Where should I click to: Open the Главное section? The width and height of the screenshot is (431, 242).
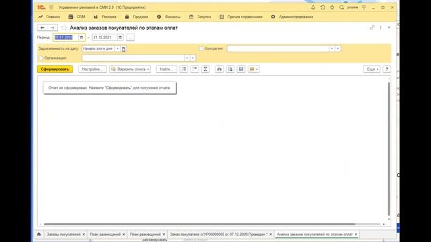click(x=49, y=17)
